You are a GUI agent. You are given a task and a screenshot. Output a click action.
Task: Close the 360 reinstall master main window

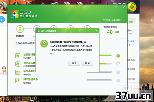point(124,7)
